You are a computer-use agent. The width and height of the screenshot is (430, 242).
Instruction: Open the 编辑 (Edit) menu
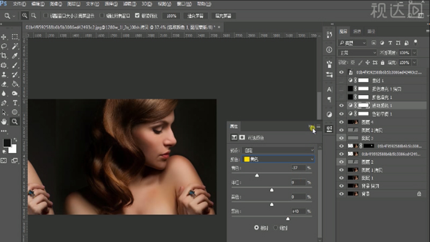(x=38, y=4)
